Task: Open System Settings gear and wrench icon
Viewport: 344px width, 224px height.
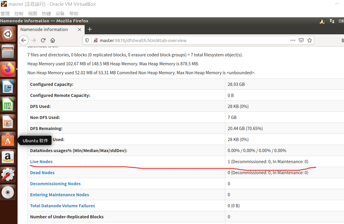Action: (8, 175)
